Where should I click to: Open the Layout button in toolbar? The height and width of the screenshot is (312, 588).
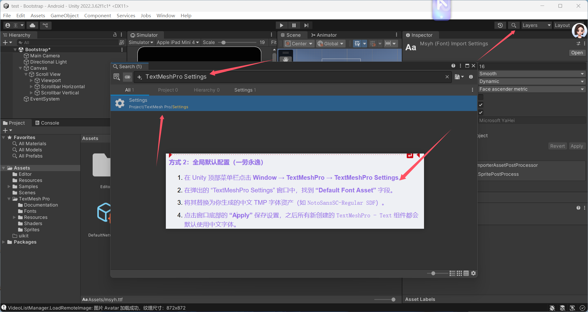coord(562,25)
